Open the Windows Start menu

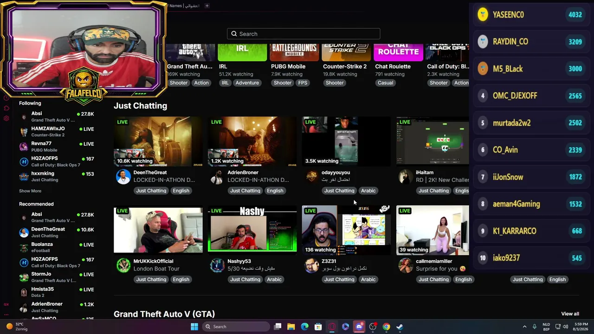tap(194, 327)
